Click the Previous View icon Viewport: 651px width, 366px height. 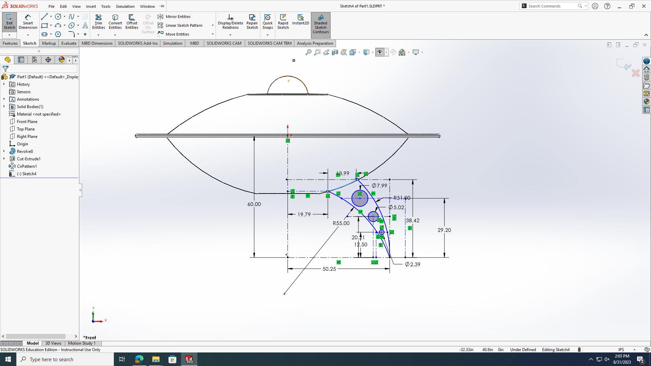tap(326, 52)
